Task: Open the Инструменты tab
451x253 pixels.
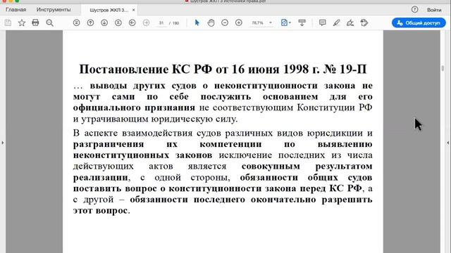Action: point(54,9)
